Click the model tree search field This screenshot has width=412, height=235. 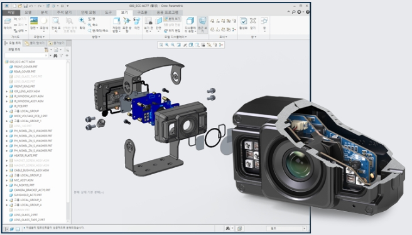pyautogui.click(x=26, y=56)
